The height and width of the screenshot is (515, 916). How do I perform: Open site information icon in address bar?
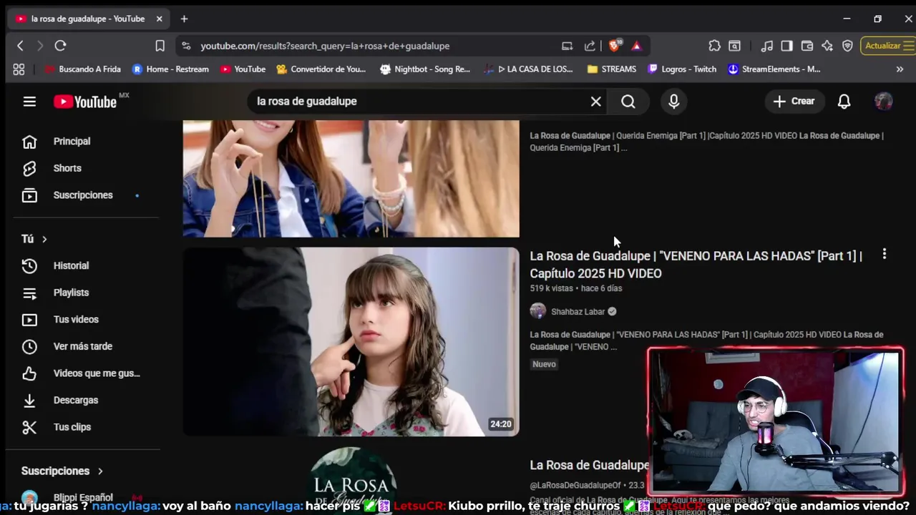[x=186, y=46]
